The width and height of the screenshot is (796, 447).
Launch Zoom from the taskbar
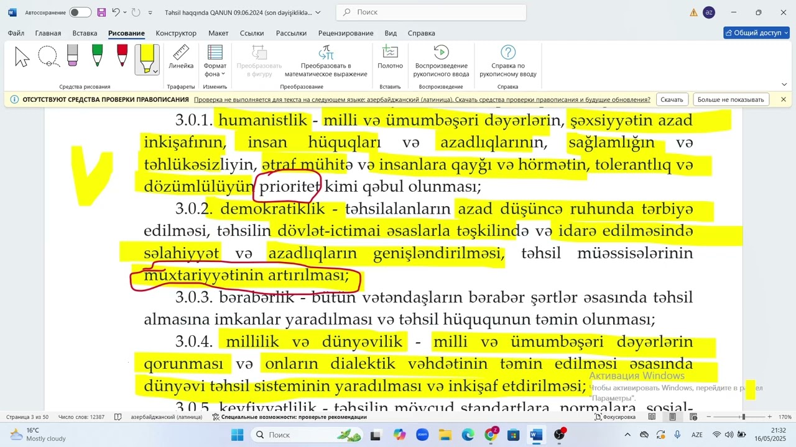[422, 435]
